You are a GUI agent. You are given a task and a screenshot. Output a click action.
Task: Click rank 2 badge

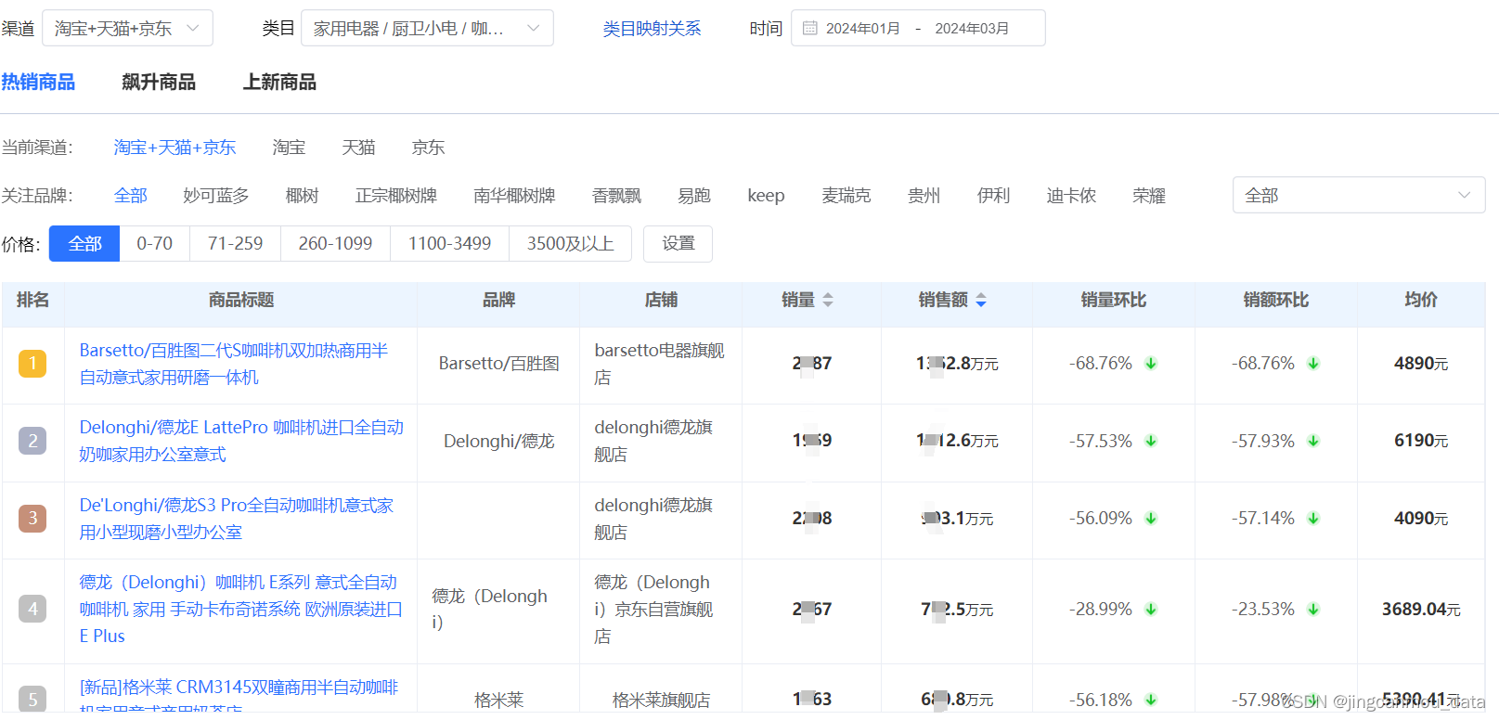(32, 441)
